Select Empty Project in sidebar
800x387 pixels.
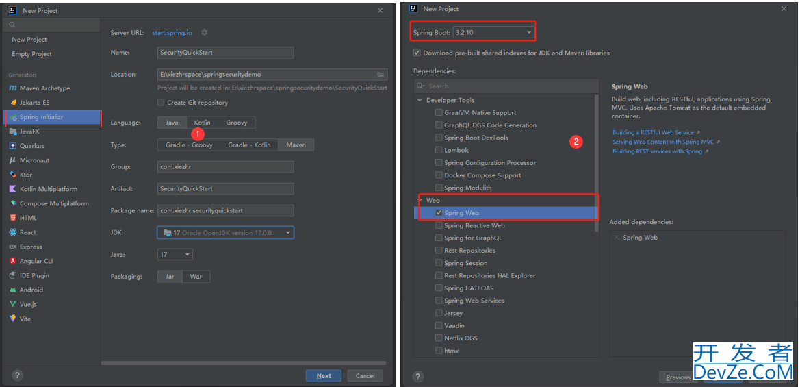[x=31, y=54]
